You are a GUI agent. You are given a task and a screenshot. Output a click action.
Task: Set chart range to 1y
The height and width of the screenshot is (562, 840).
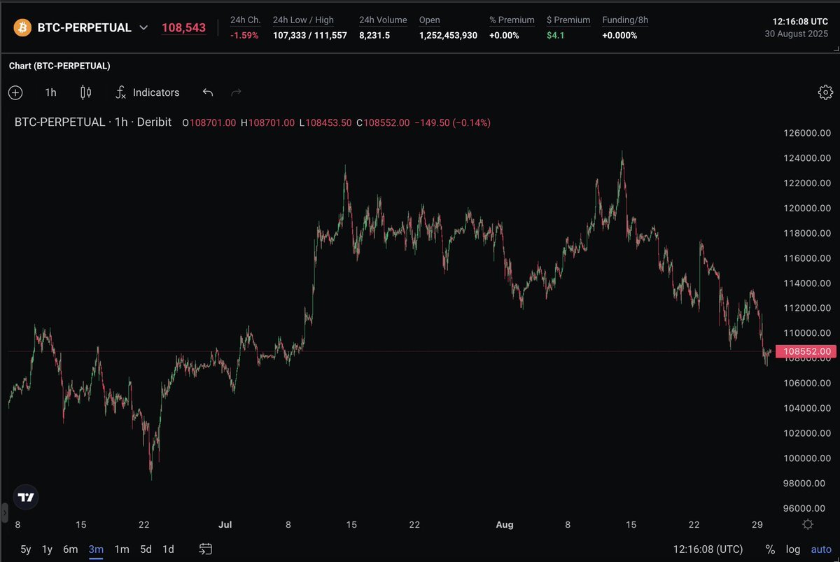[47, 549]
